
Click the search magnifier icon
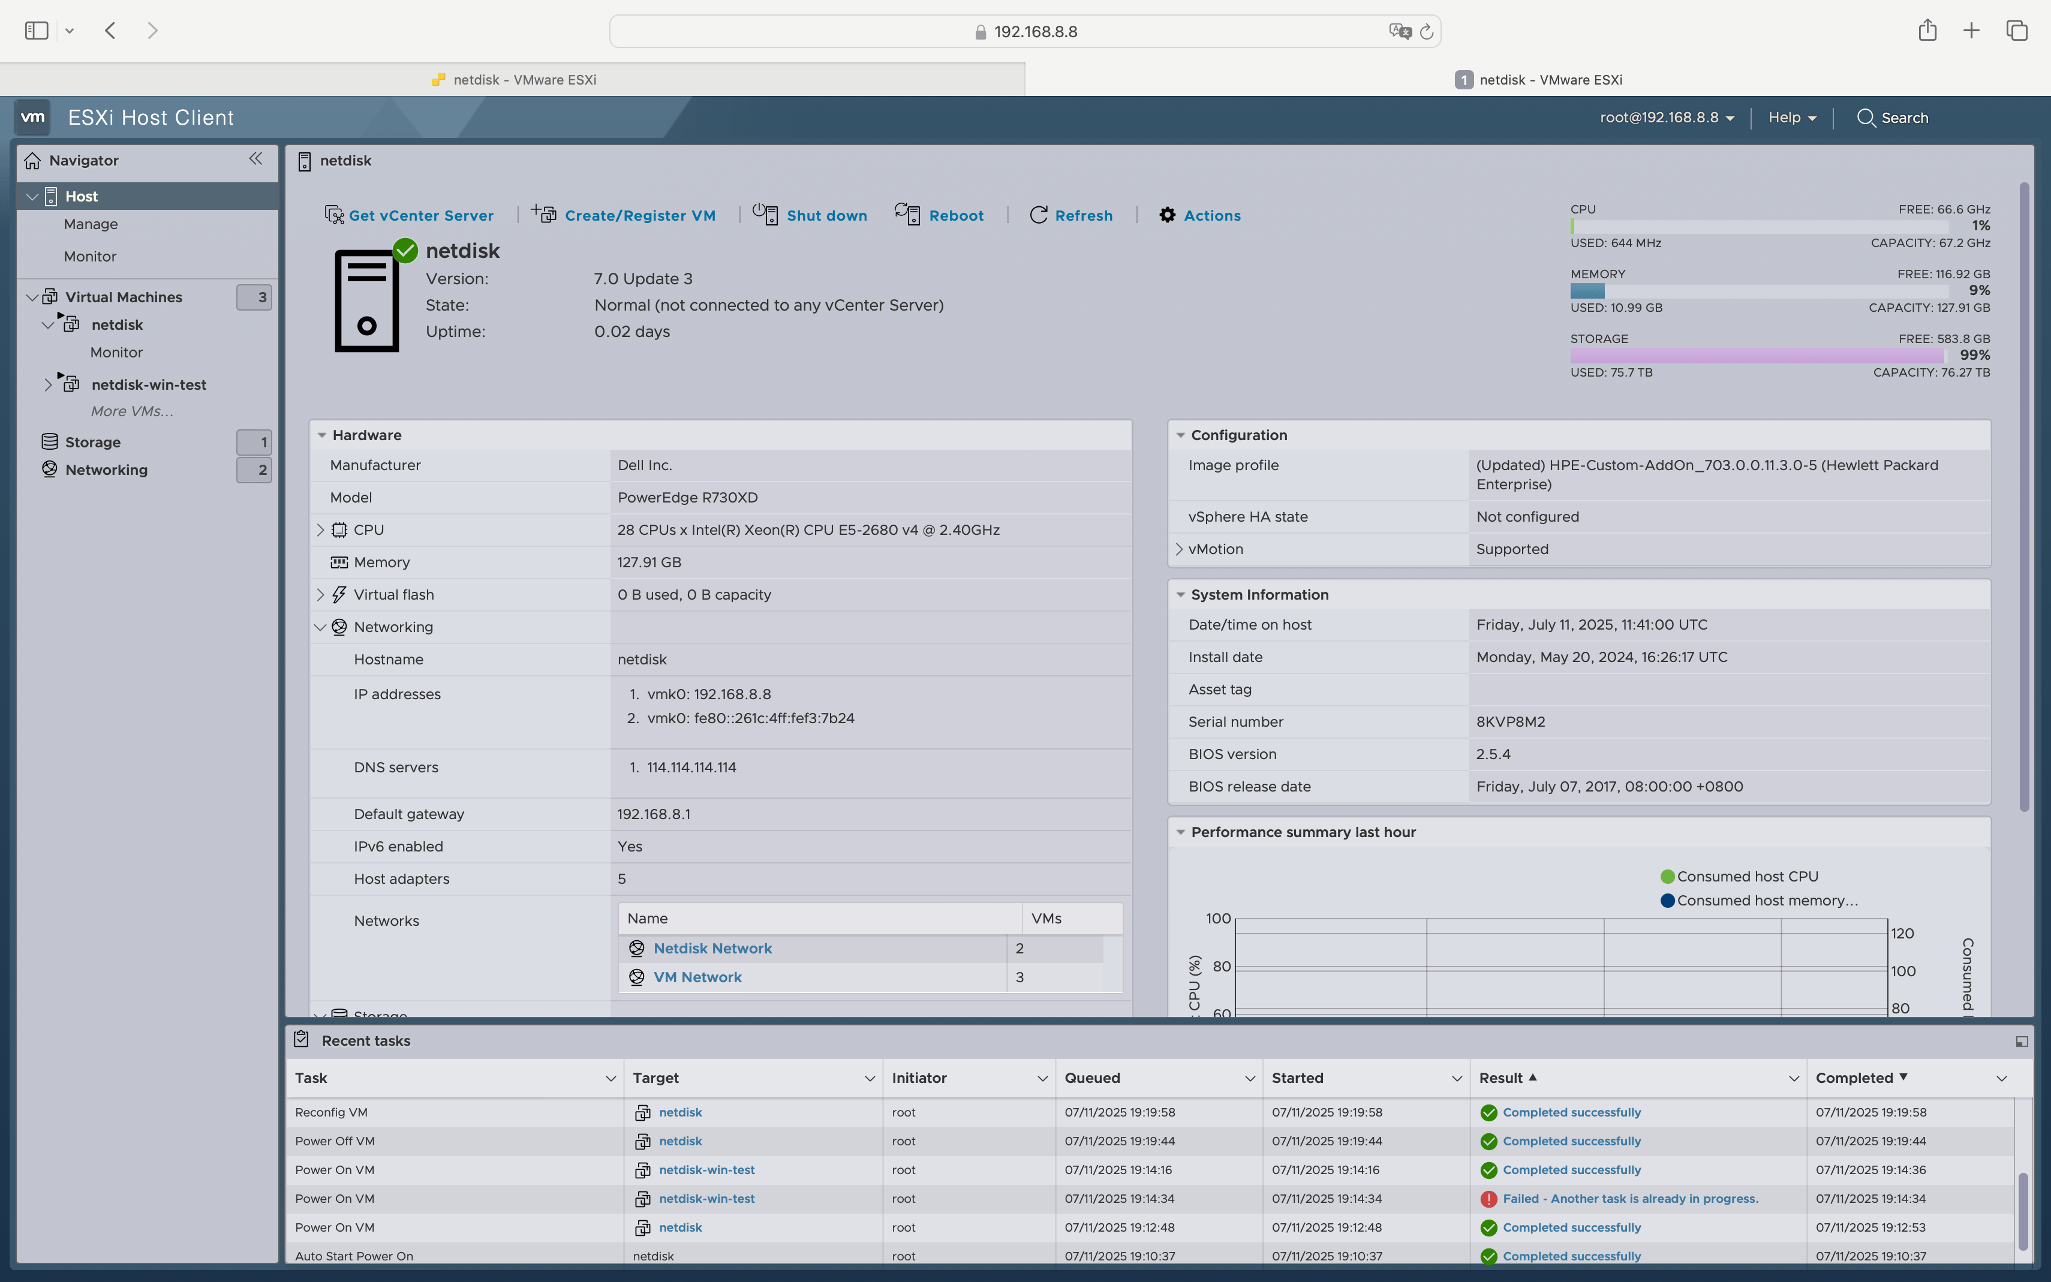tap(1865, 117)
